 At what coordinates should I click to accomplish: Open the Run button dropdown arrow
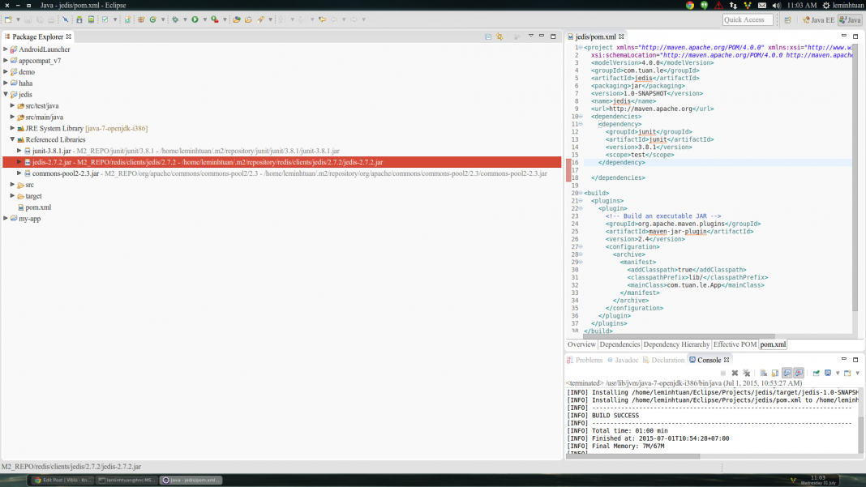coord(206,18)
